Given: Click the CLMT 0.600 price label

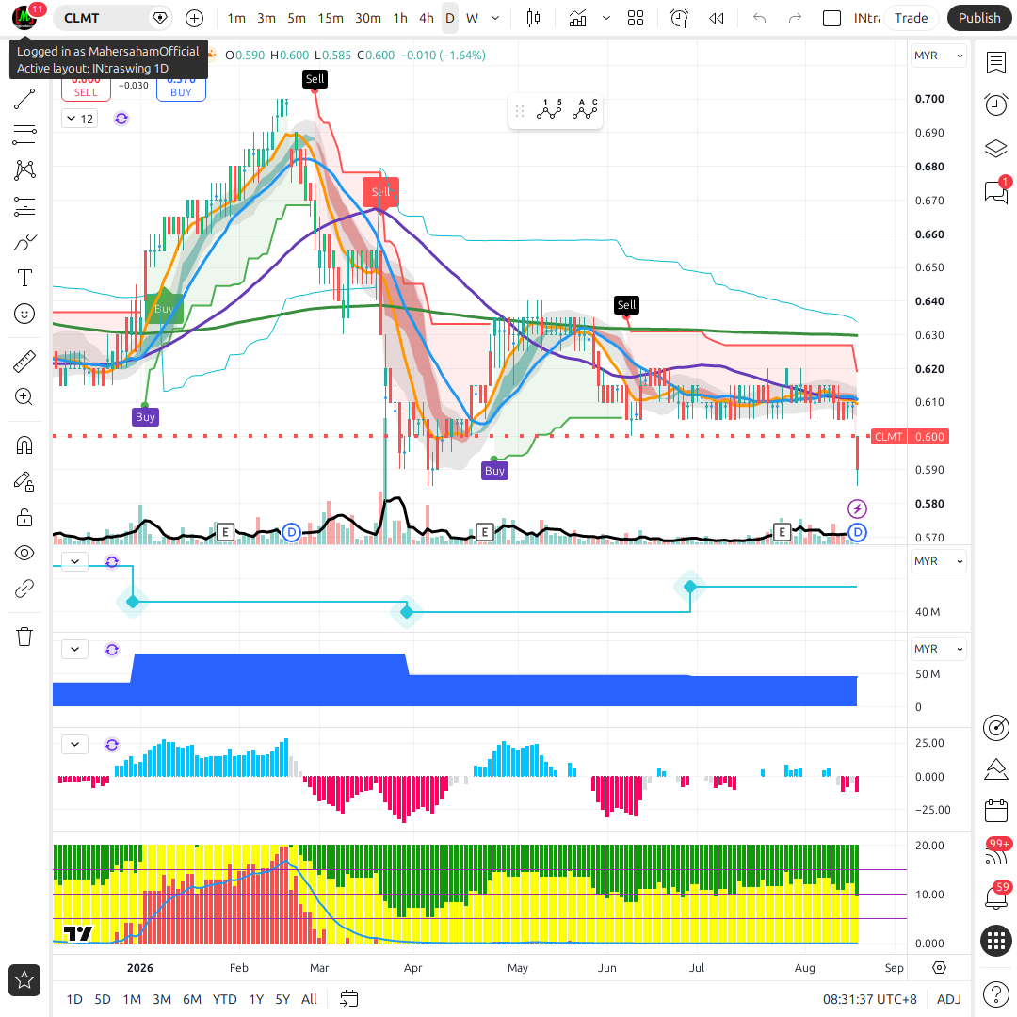Looking at the screenshot, I should [x=911, y=437].
